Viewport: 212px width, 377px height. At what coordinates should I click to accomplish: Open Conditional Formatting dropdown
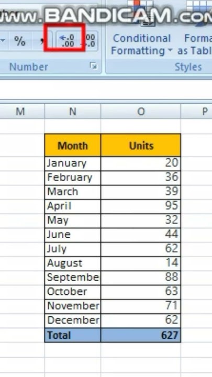[141, 45]
